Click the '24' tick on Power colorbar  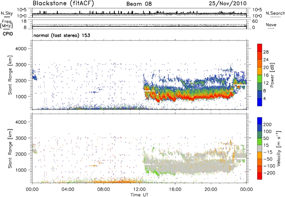pos(266,60)
